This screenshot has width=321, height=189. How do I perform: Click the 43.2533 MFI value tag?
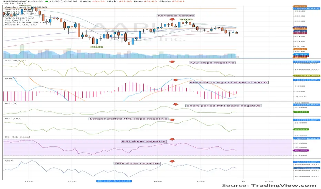click(x=301, y=112)
